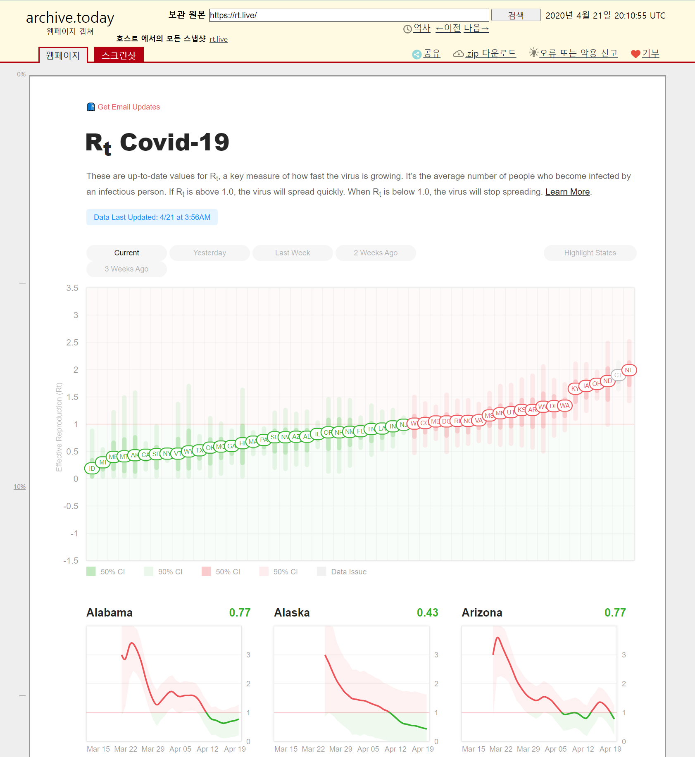Click the clock history icon

click(407, 29)
